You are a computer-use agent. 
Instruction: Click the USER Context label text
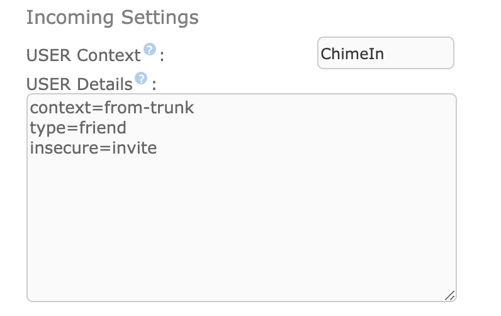pyautogui.click(x=83, y=55)
